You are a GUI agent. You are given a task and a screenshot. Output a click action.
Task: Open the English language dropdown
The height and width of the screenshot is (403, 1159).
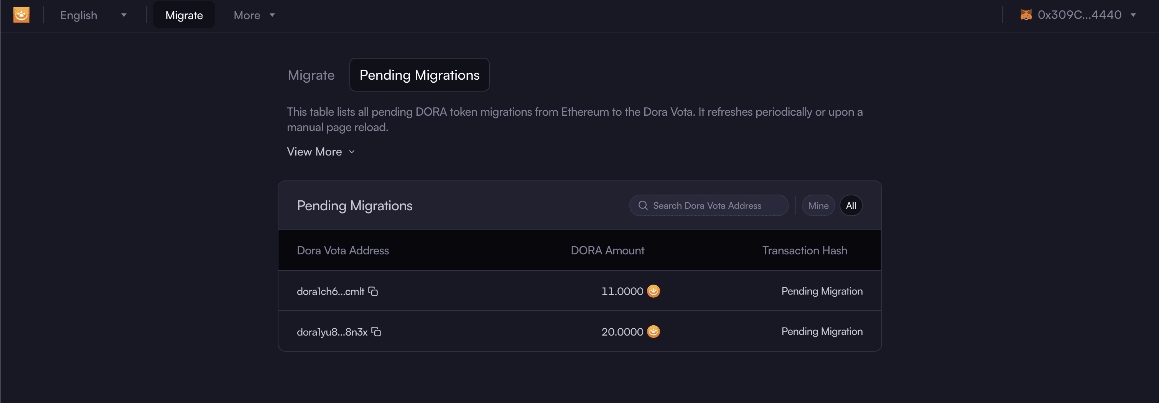click(x=93, y=15)
